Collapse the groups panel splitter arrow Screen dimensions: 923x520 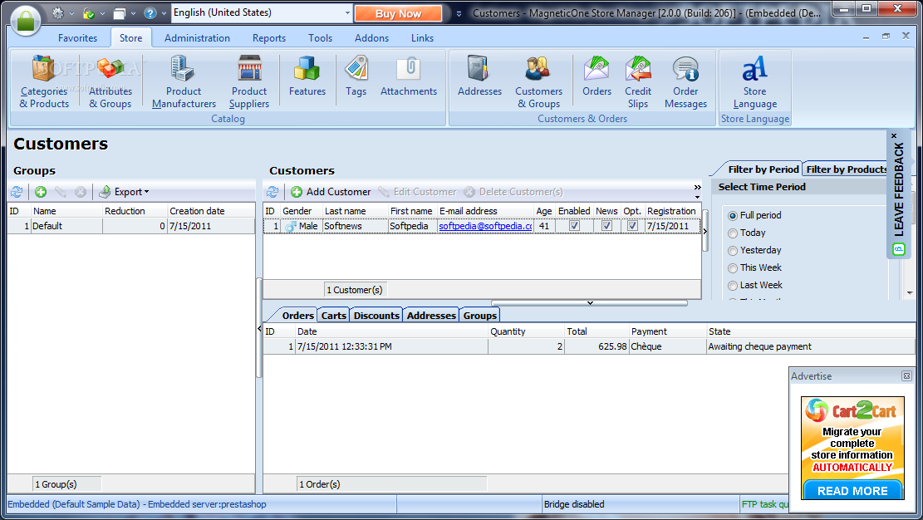point(259,329)
